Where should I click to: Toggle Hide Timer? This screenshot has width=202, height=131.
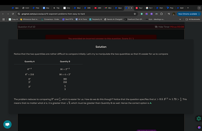pos(163,27)
